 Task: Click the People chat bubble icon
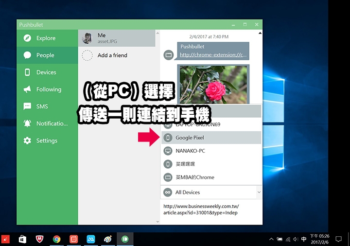(x=27, y=55)
